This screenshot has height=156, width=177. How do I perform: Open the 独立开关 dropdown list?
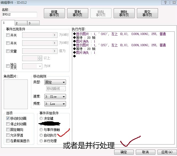point(32,66)
